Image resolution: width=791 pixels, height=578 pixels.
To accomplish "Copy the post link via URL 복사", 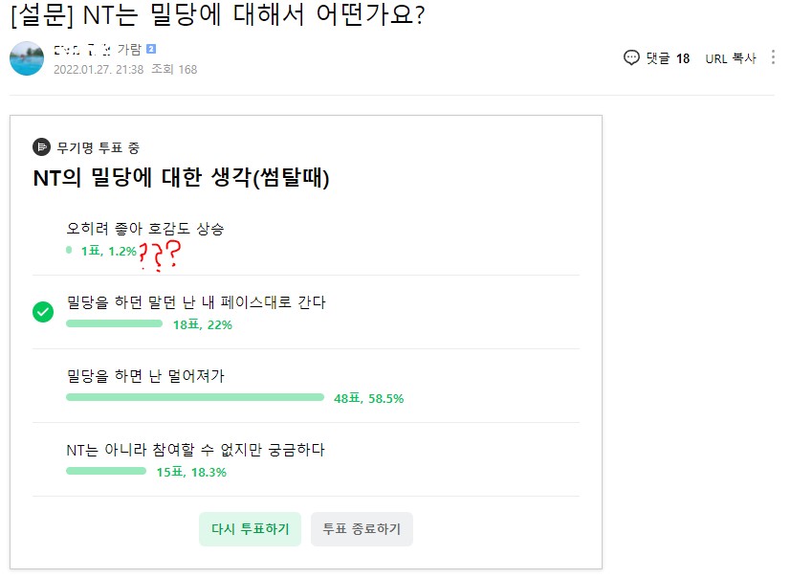I will point(731,58).
